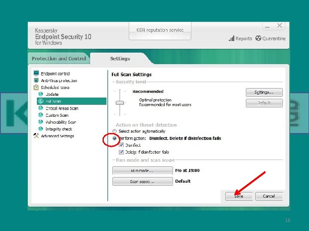Viewport: 309px width, 231px height.
Task: Toggle the Disinfect checkbox
Action: [121, 145]
